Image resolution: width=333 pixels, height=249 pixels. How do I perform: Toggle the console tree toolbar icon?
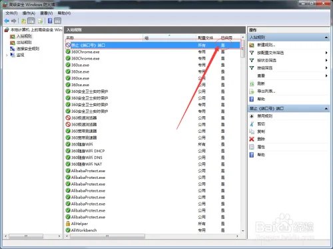31,21
